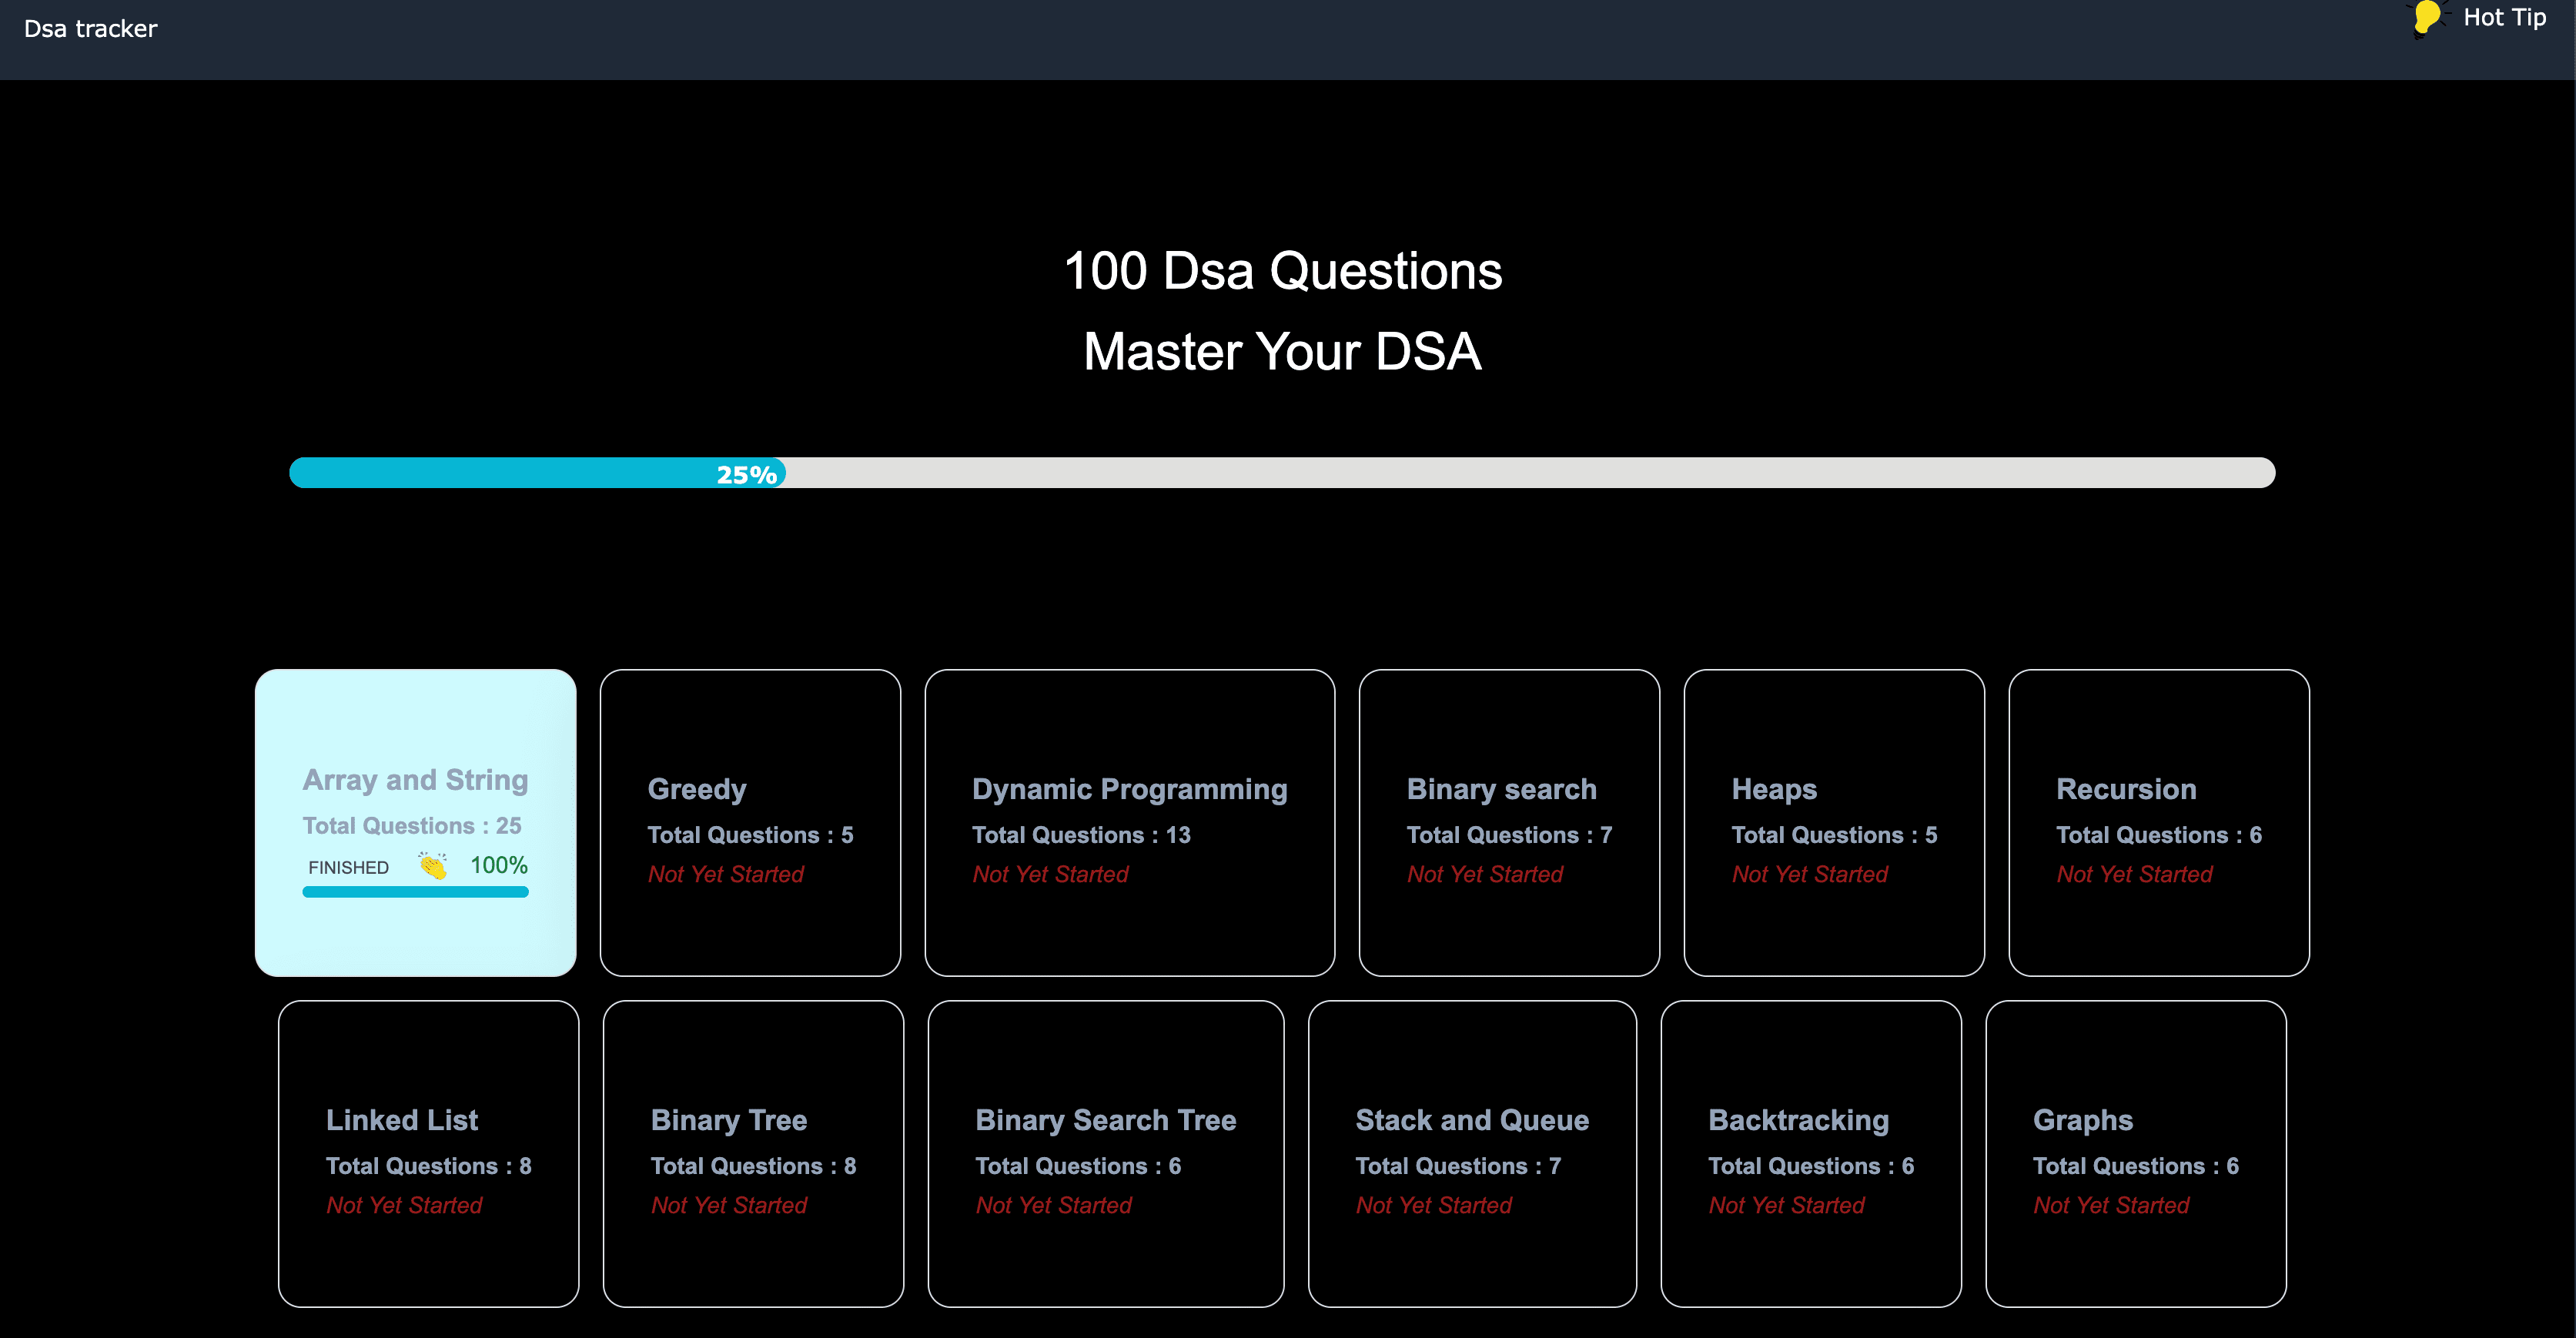Select the Stack and Queue card
This screenshot has width=2576, height=1338.
point(1472,1154)
